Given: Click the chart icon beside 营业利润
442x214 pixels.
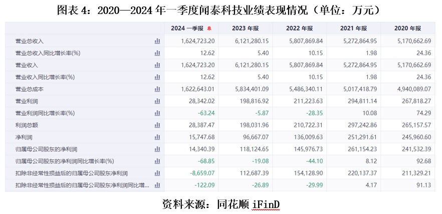Looking at the screenshot, I should click(157, 101).
